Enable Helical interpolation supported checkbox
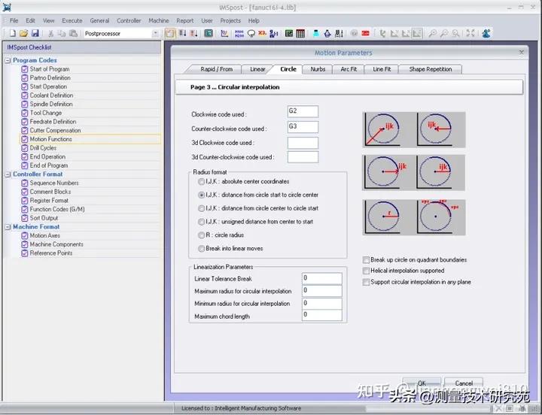The height and width of the screenshot is (415, 542). (x=366, y=271)
